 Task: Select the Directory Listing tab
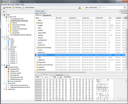tap(41, 11)
